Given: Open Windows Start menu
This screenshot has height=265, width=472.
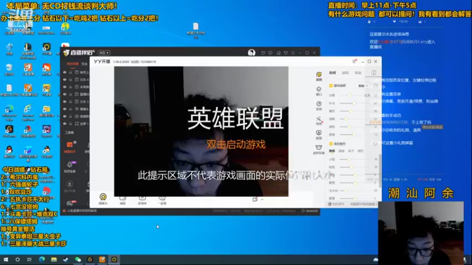Looking at the screenshot, I should (6, 260).
